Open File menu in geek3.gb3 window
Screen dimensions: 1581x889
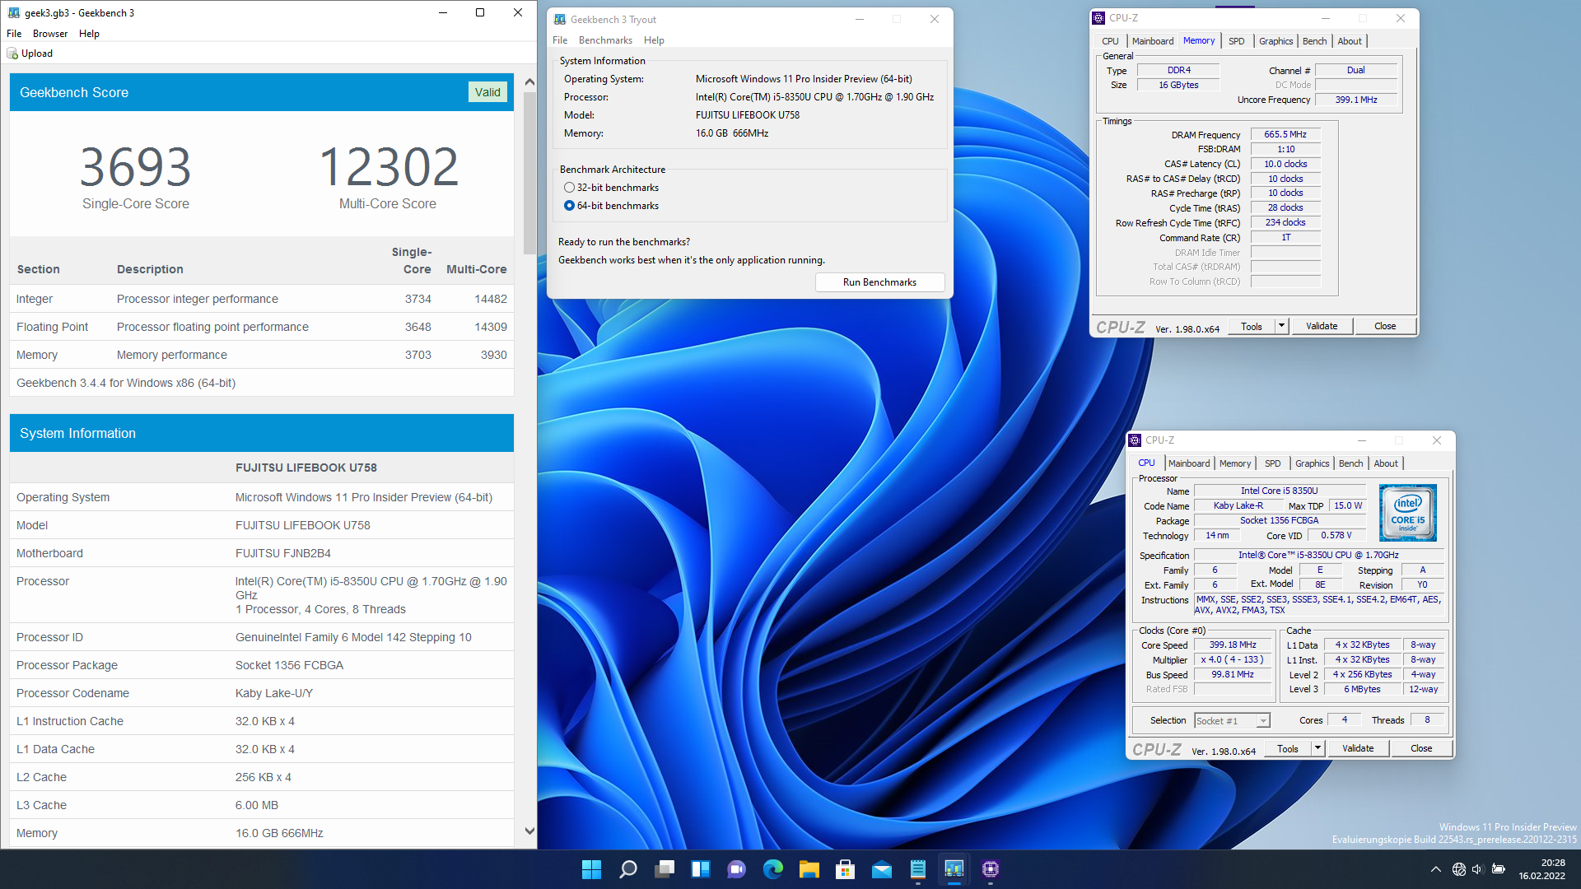[14, 34]
